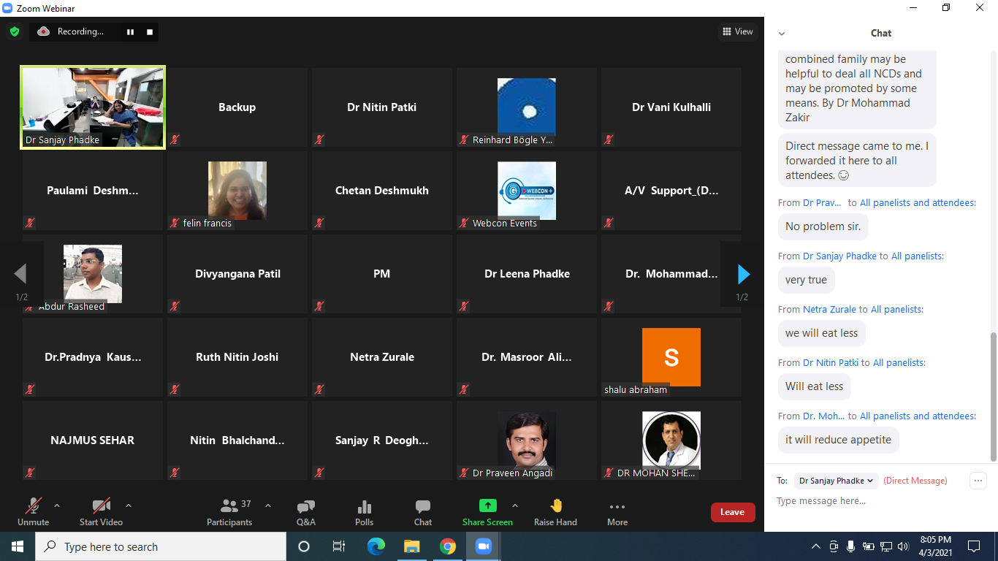Open the chat recipient dropdown Dr Sanjay Phadke
Image resolution: width=998 pixels, height=561 pixels.
pyautogui.click(x=836, y=481)
